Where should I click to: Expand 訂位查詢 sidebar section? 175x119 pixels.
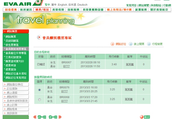16,89
